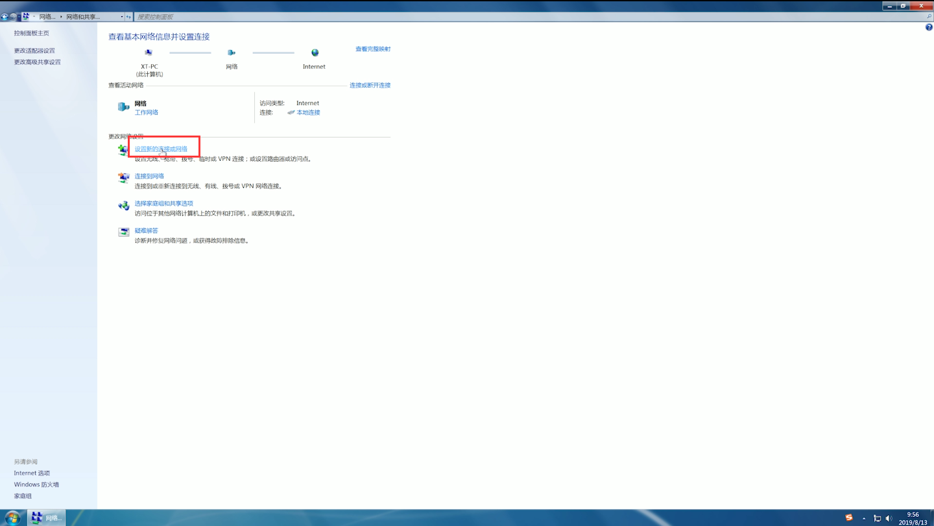This screenshot has height=526, width=934.
Task: Click the 访问位于其他网络计算机上的文件 description
Action: coord(216,213)
